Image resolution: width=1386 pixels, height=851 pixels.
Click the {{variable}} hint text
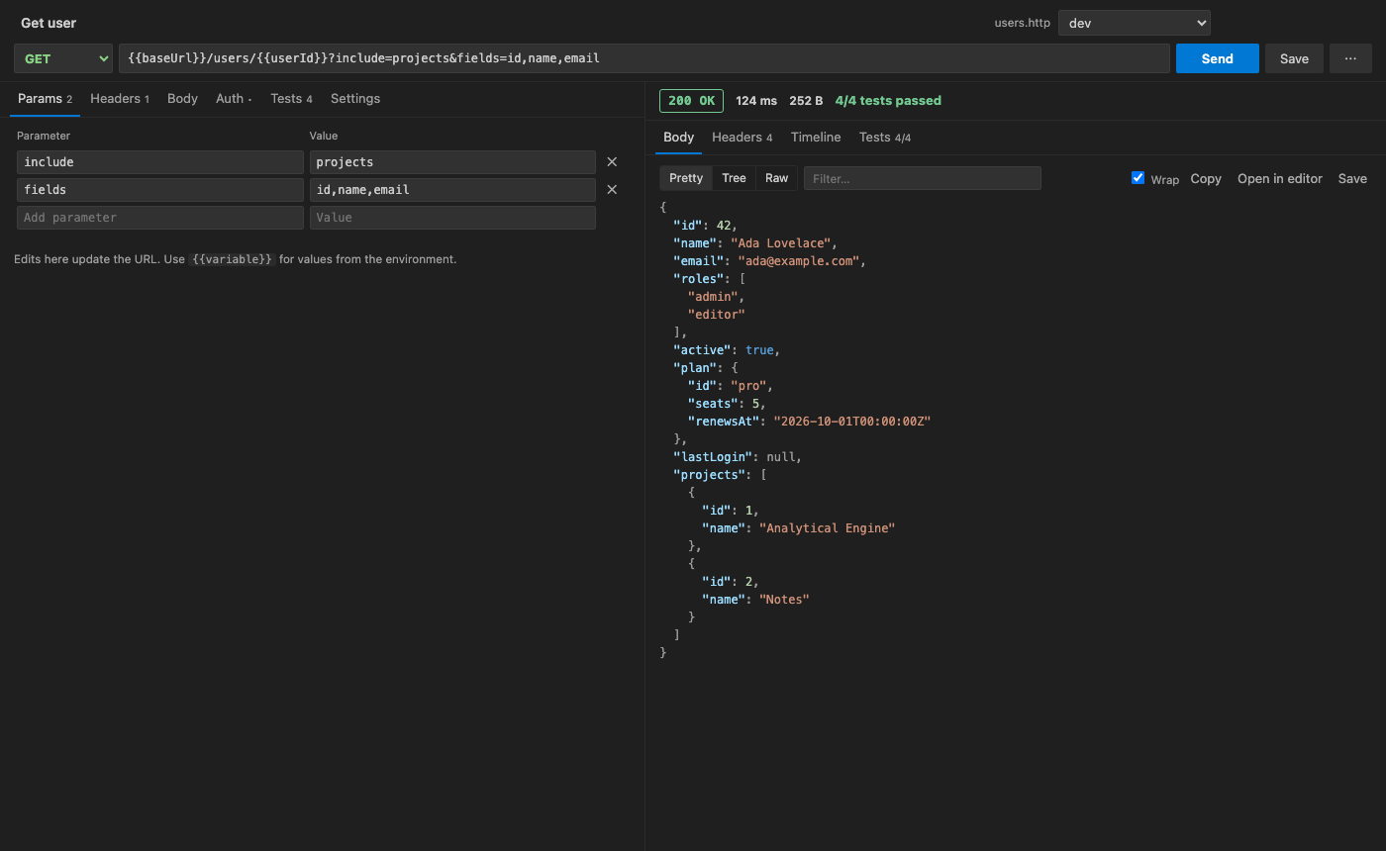(x=232, y=259)
